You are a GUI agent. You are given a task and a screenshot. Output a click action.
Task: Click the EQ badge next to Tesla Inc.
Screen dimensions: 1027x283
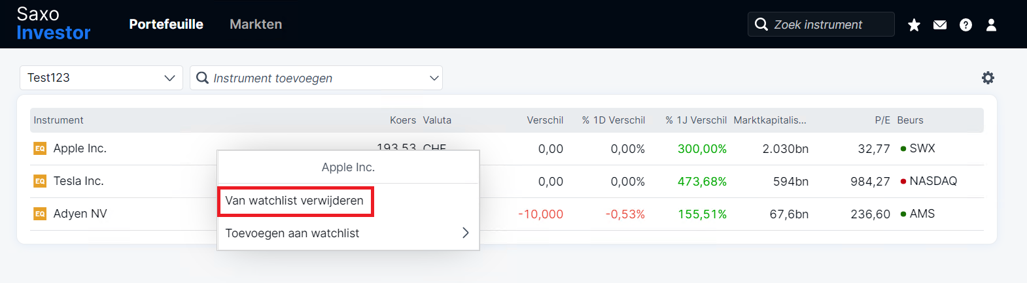[40, 181]
